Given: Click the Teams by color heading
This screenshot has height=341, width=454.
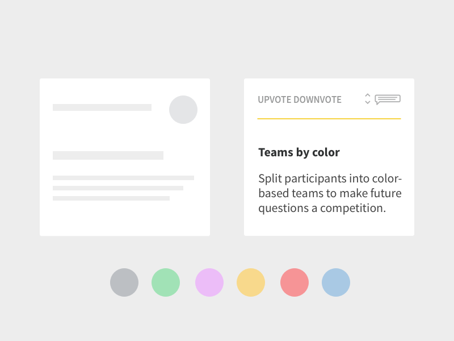Looking at the screenshot, I should (299, 152).
